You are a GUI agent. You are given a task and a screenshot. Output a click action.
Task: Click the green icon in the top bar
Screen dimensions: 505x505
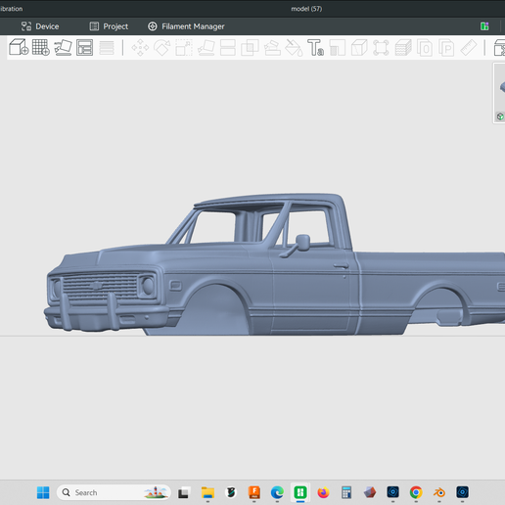pos(484,26)
